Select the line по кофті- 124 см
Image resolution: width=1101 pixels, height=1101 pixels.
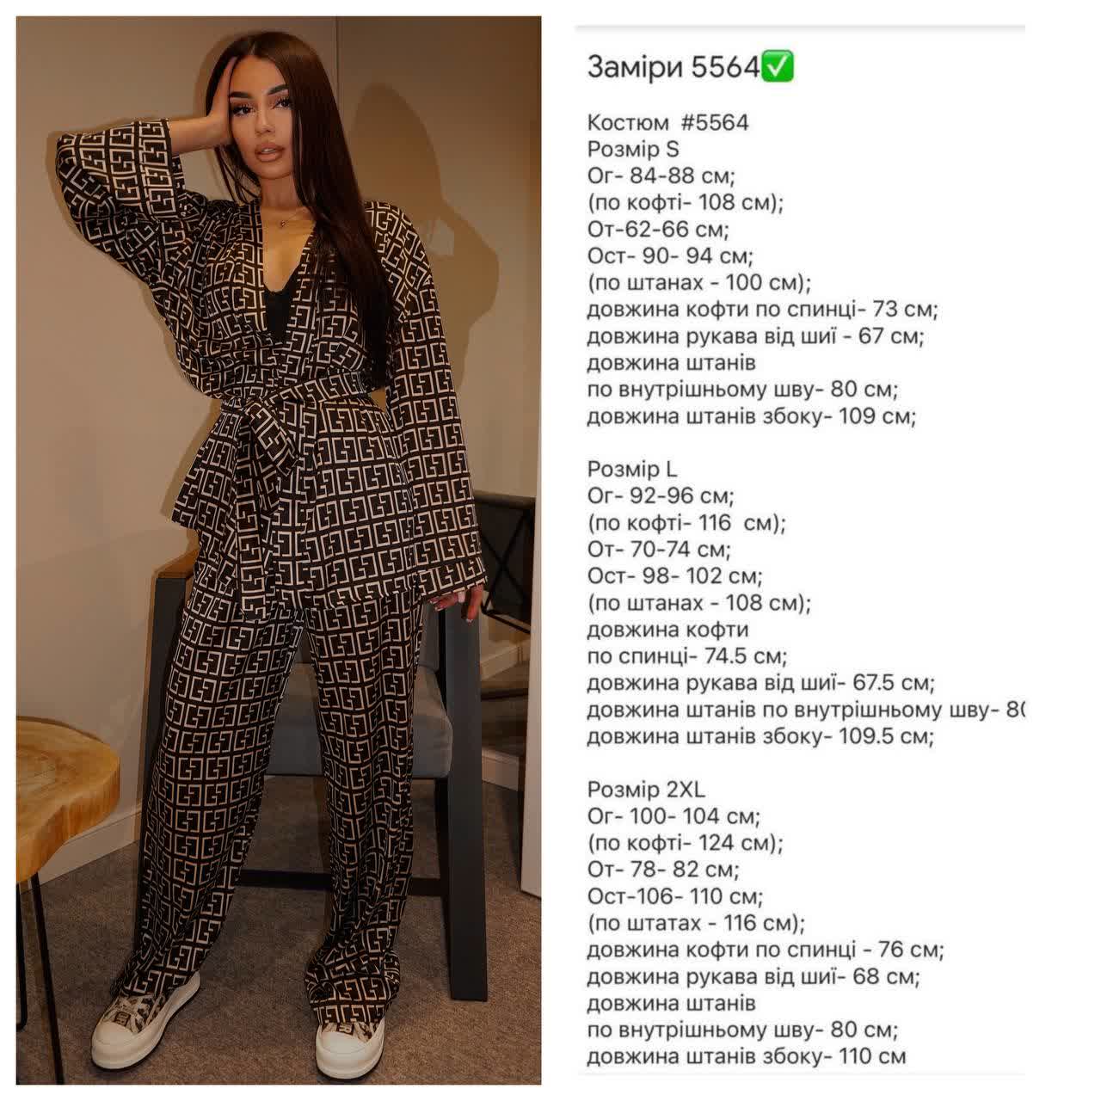(x=686, y=842)
